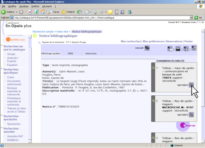Click main page scrollbar up arrow
This screenshot has height=148, width=205.
pos(203,30)
